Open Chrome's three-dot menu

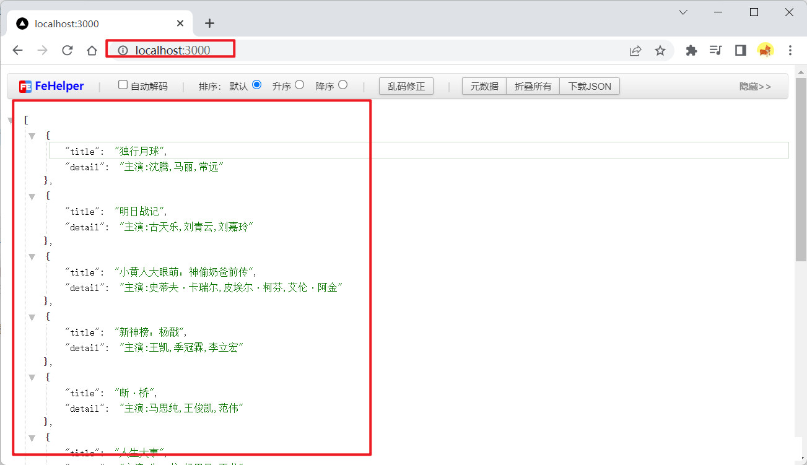coord(790,51)
